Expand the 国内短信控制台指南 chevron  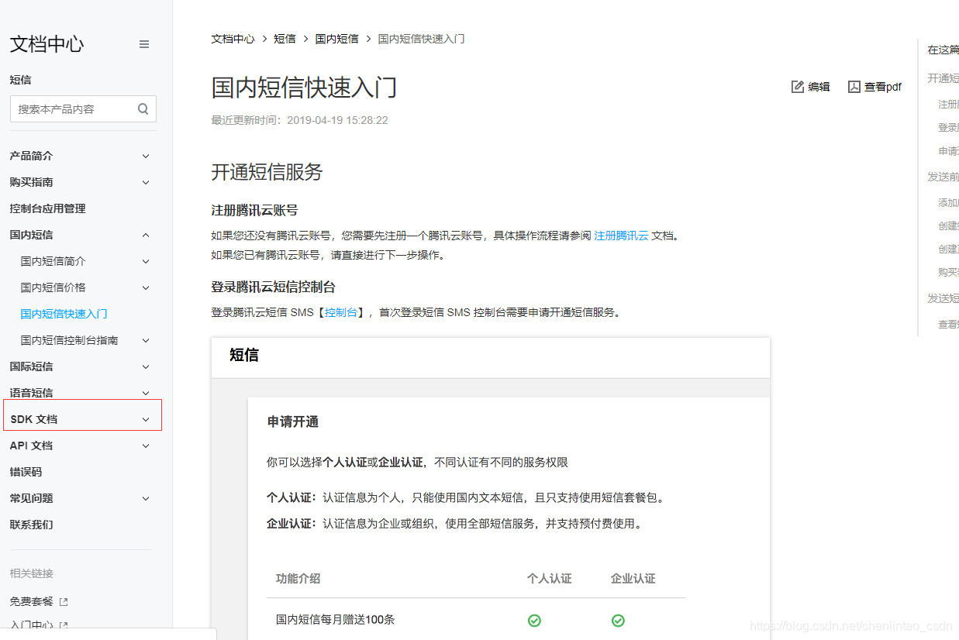(146, 340)
